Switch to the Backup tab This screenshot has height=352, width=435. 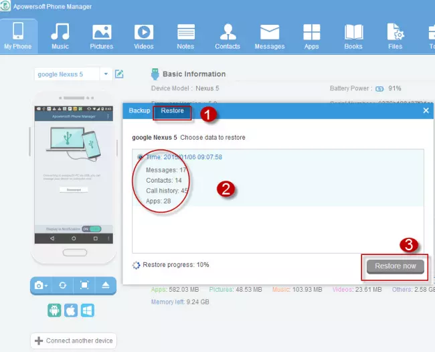pyautogui.click(x=139, y=110)
